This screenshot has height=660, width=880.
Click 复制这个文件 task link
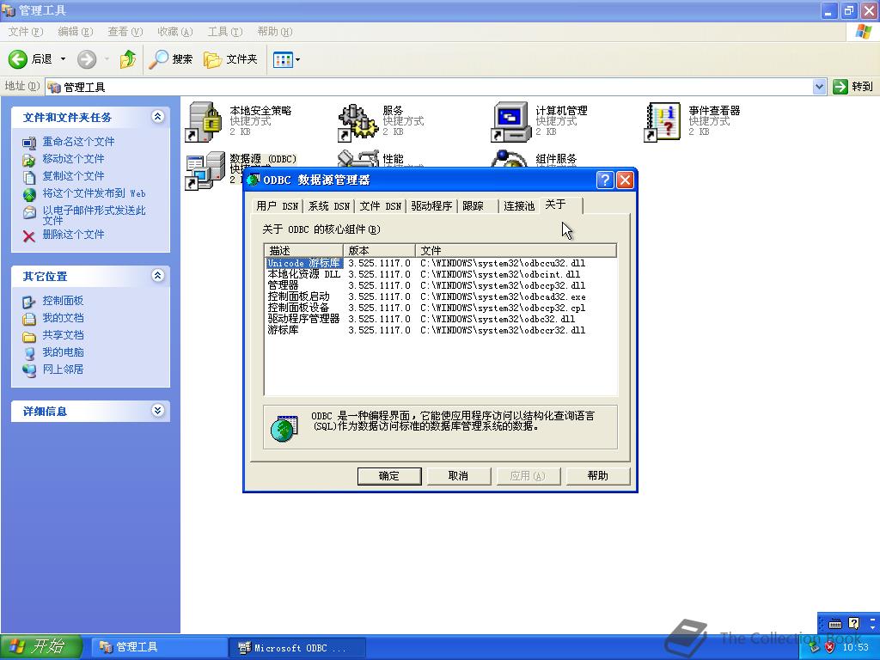coord(73,176)
